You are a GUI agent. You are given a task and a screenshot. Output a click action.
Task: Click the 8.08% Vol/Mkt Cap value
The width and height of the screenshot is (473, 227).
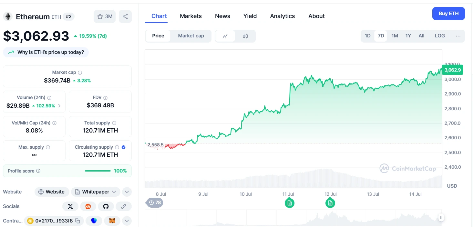(x=34, y=131)
